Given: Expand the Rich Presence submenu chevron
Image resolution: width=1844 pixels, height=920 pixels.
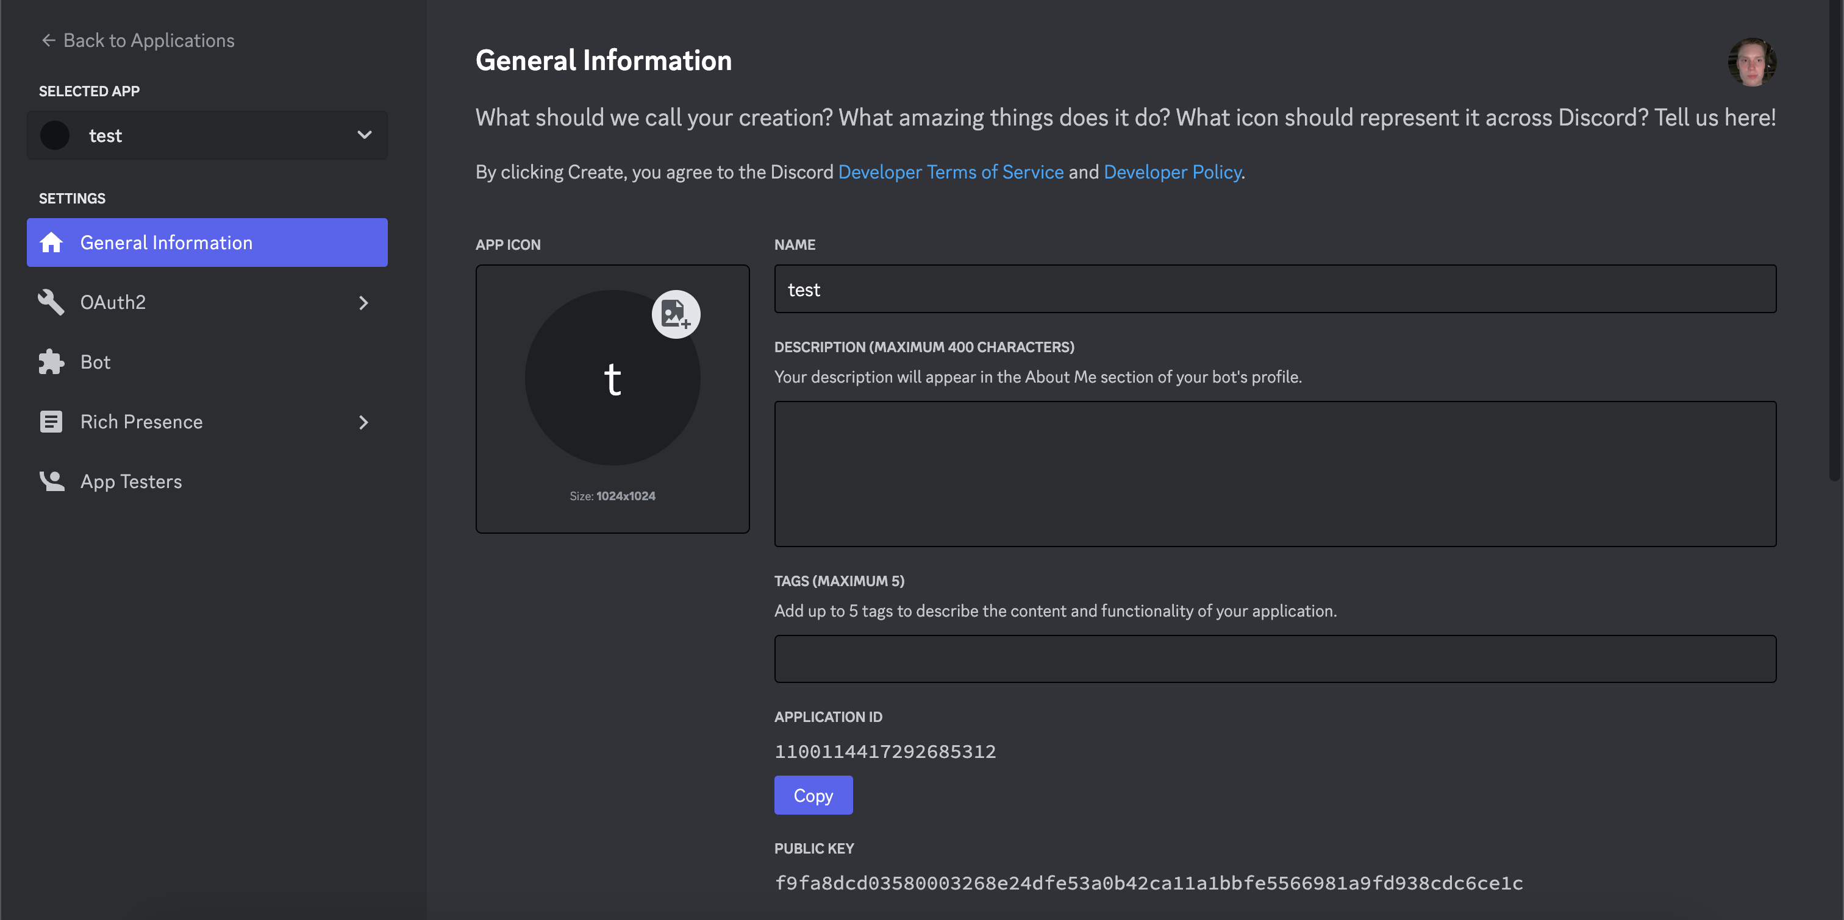Looking at the screenshot, I should point(363,422).
